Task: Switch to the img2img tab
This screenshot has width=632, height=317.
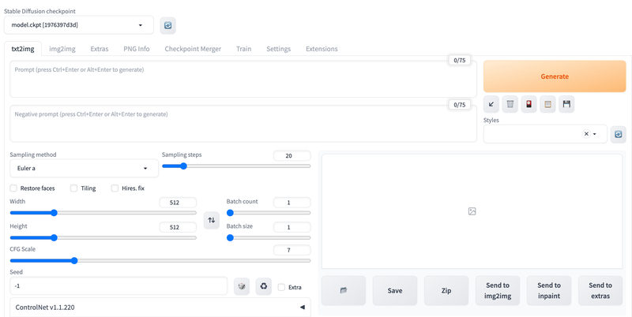Action: (x=62, y=49)
